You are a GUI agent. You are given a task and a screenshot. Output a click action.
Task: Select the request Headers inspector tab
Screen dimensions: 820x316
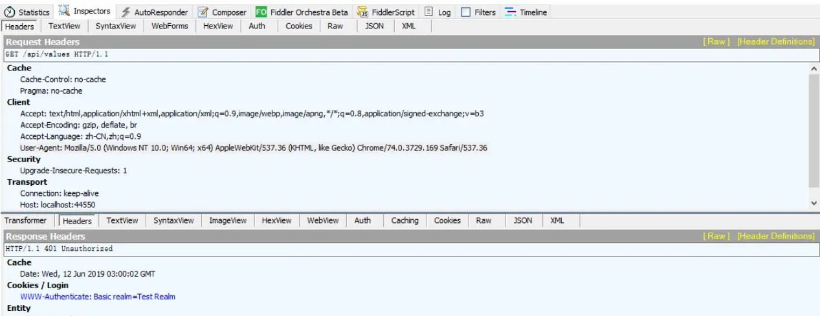(x=20, y=26)
